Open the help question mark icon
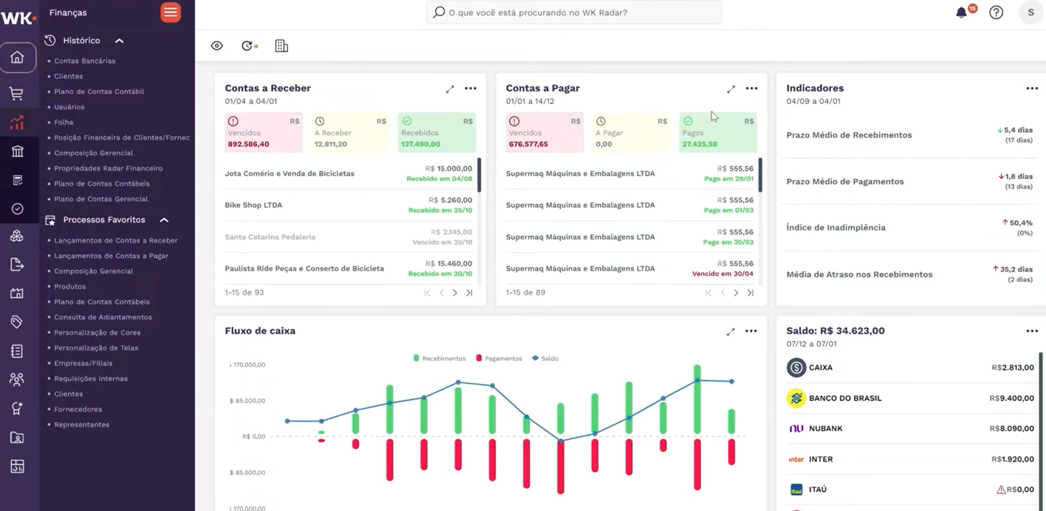The image size is (1046, 511). coord(996,13)
